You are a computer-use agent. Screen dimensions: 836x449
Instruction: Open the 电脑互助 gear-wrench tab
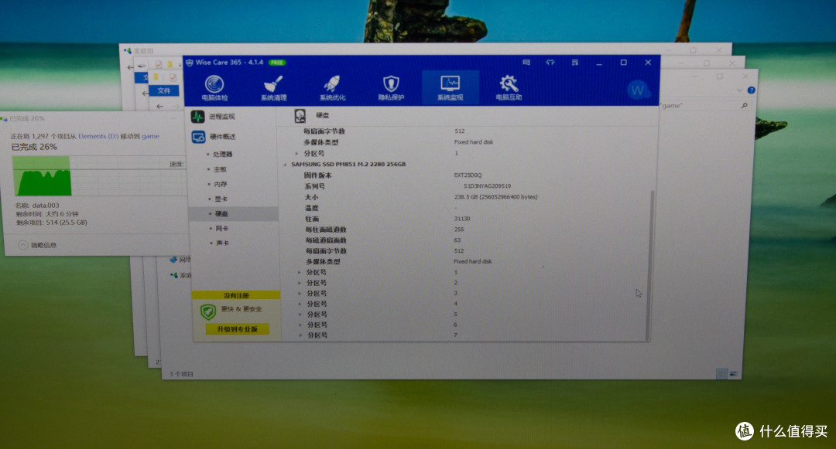[x=509, y=88]
